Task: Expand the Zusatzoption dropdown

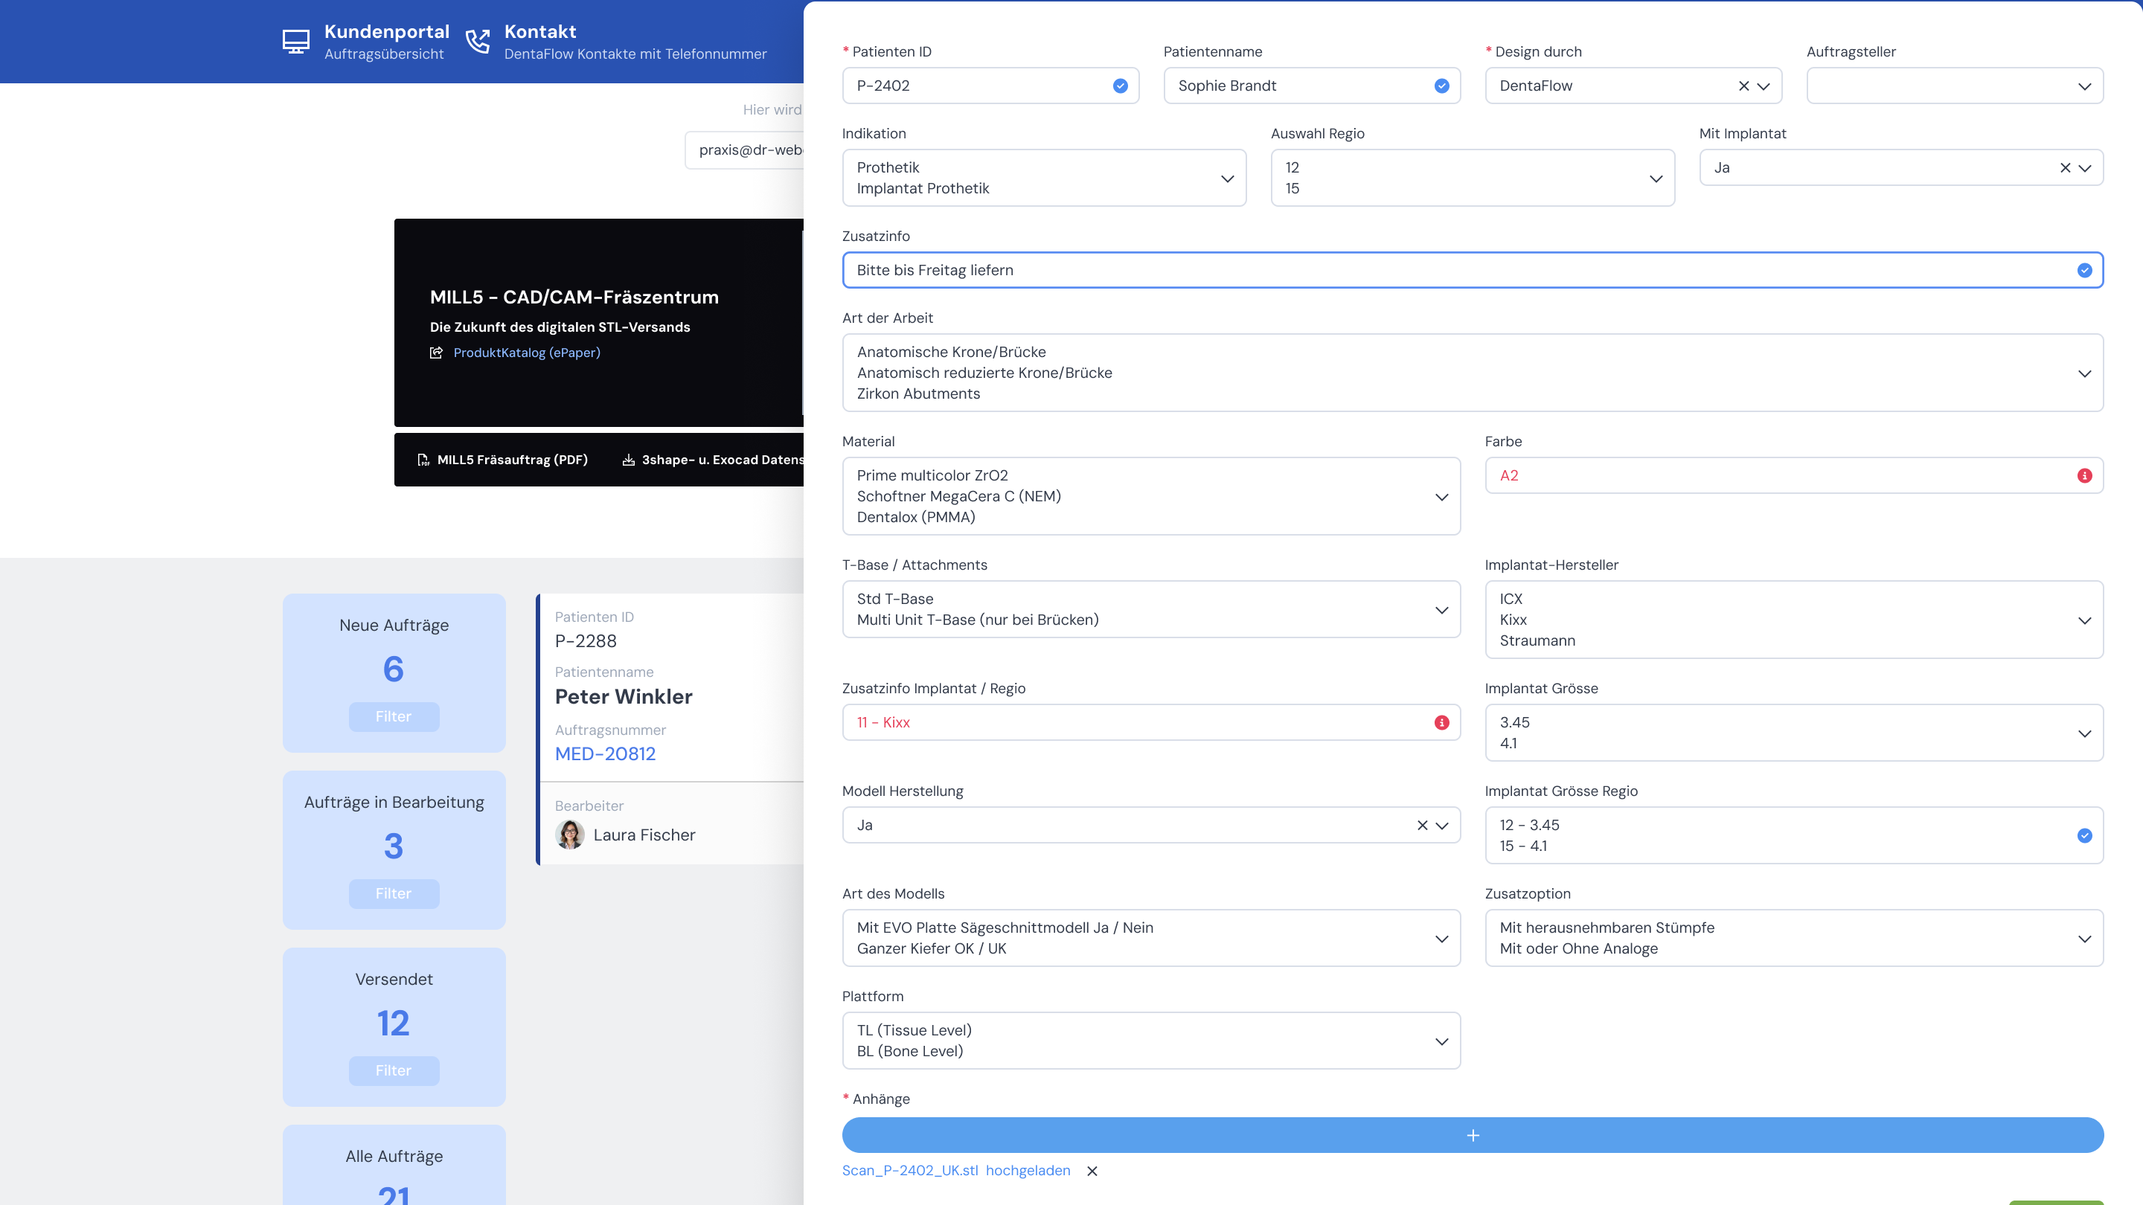Action: 1793,938
